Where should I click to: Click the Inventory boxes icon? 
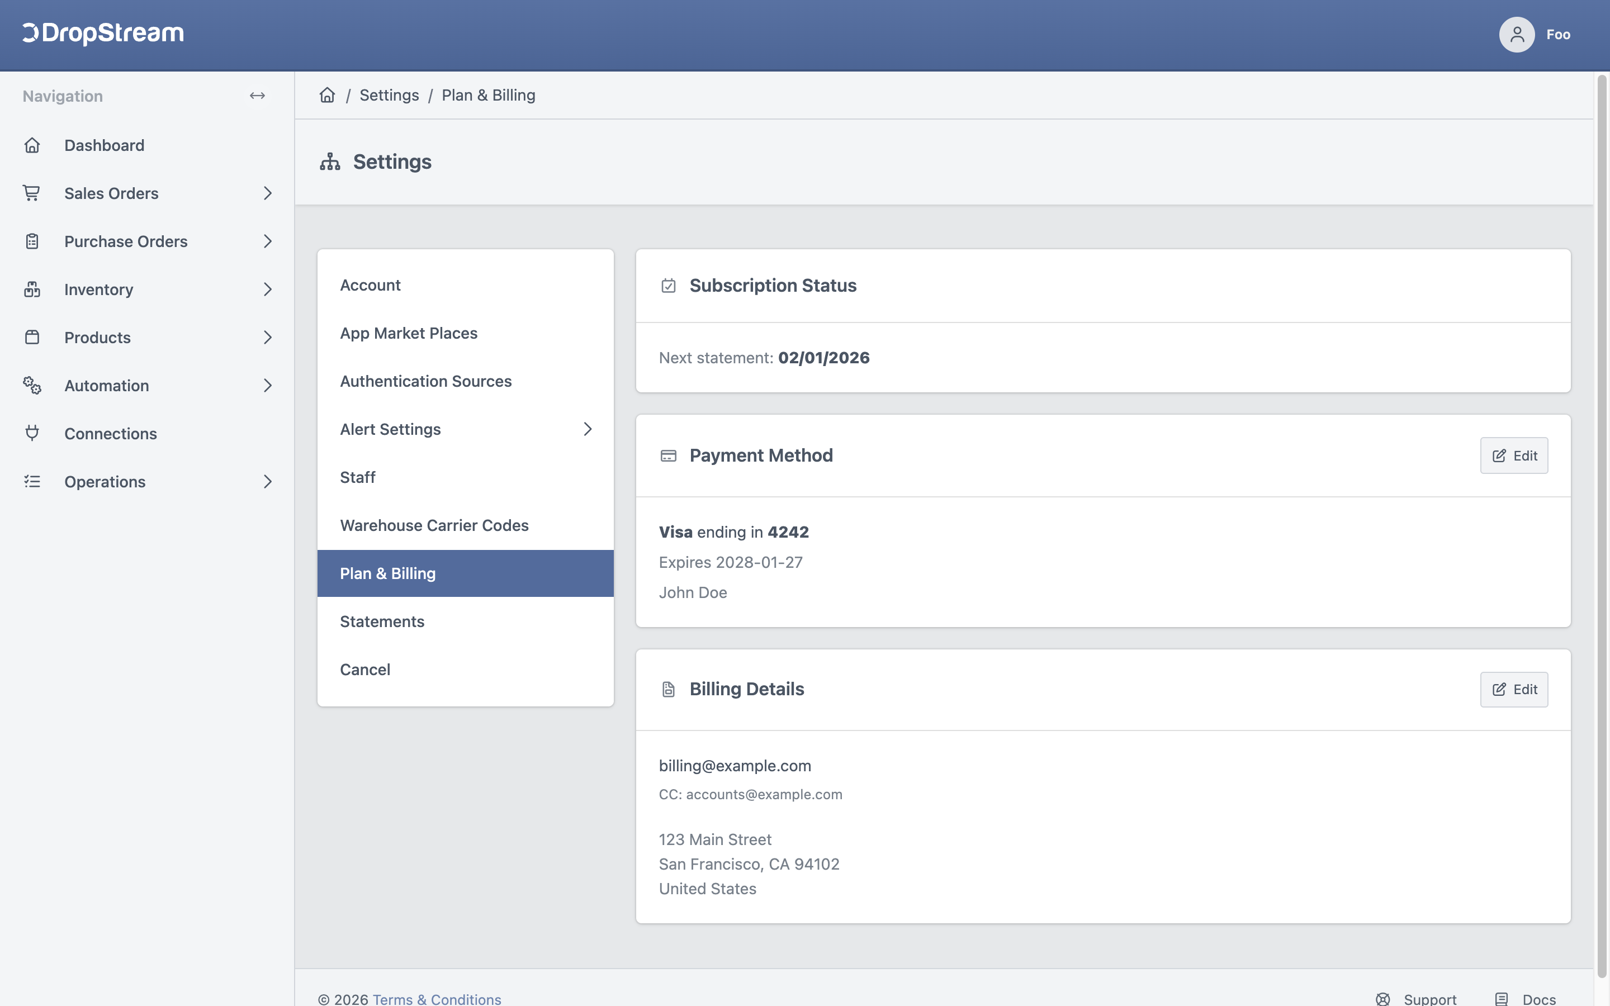click(x=32, y=290)
